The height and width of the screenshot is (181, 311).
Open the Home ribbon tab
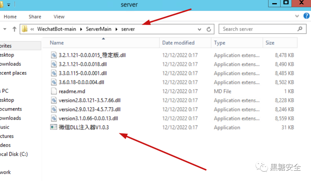[10, 17]
